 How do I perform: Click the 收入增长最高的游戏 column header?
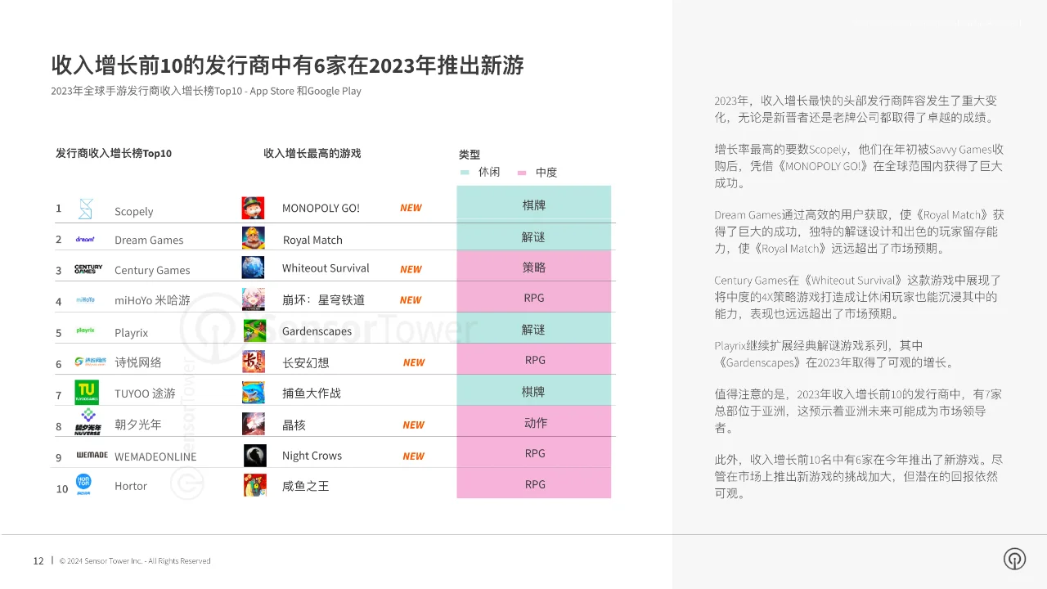pyautogui.click(x=312, y=153)
